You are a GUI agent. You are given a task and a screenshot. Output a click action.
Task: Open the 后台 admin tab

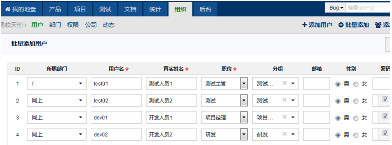(x=205, y=9)
